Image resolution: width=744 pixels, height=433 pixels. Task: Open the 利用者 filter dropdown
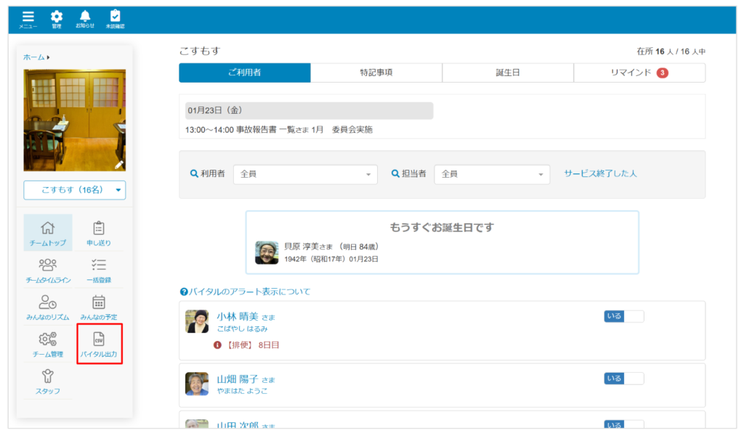(x=305, y=174)
